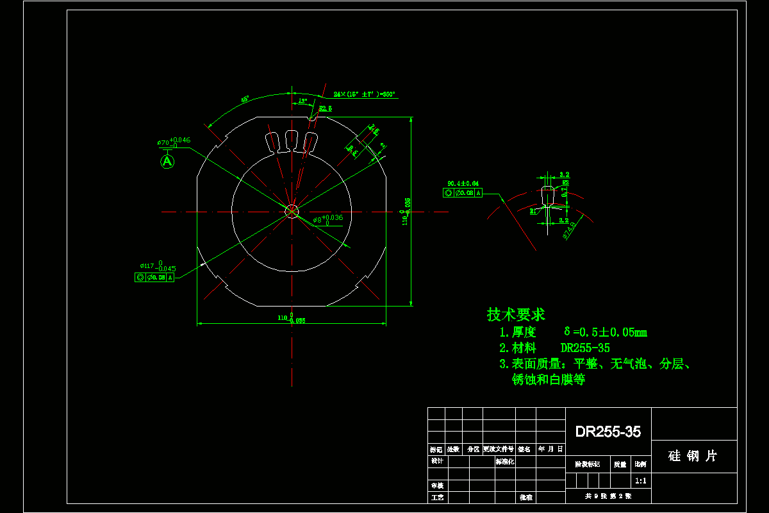Select the 'ø117 0 -0.045' diameter dimension
The height and width of the screenshot is (513, 769).
coord(158,267)
